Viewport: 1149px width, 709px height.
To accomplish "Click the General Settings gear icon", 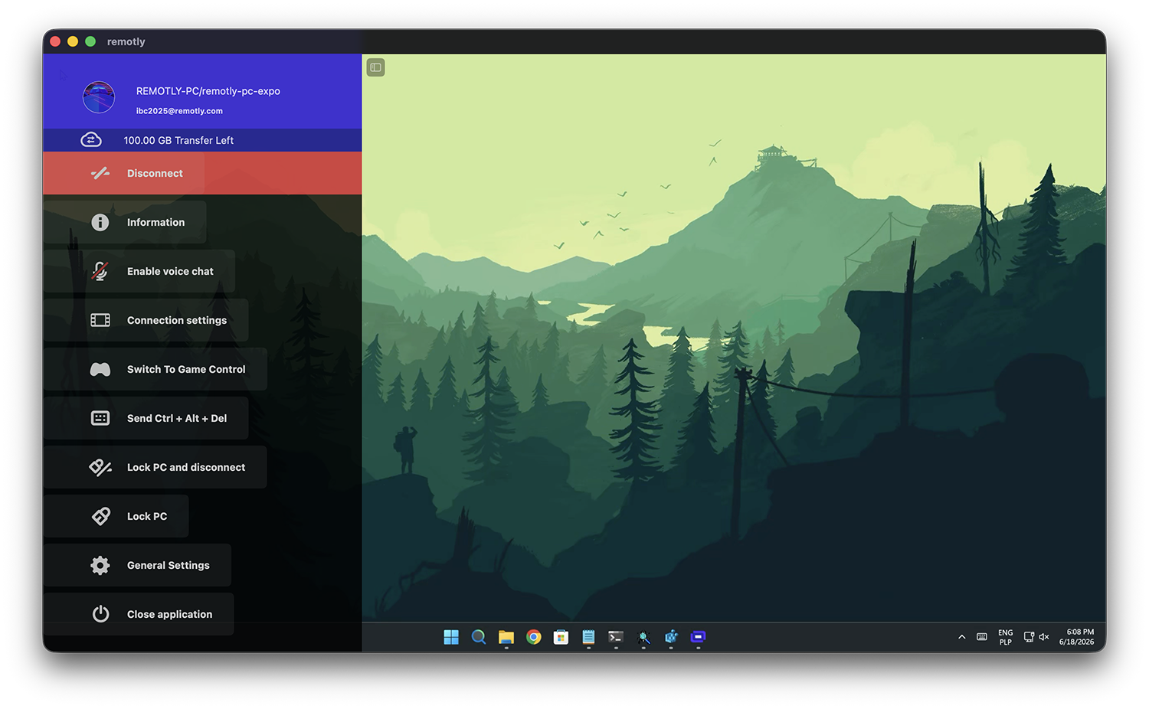I will point(100,565).
